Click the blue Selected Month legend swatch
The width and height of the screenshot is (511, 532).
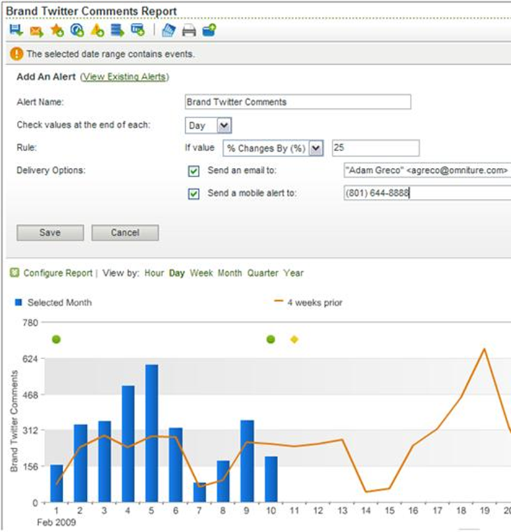point(19,302)
